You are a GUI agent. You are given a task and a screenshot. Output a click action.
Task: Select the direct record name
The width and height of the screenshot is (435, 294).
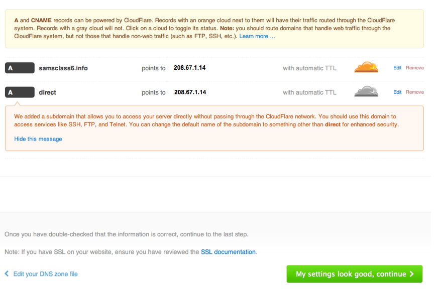(x=48, y=92)
